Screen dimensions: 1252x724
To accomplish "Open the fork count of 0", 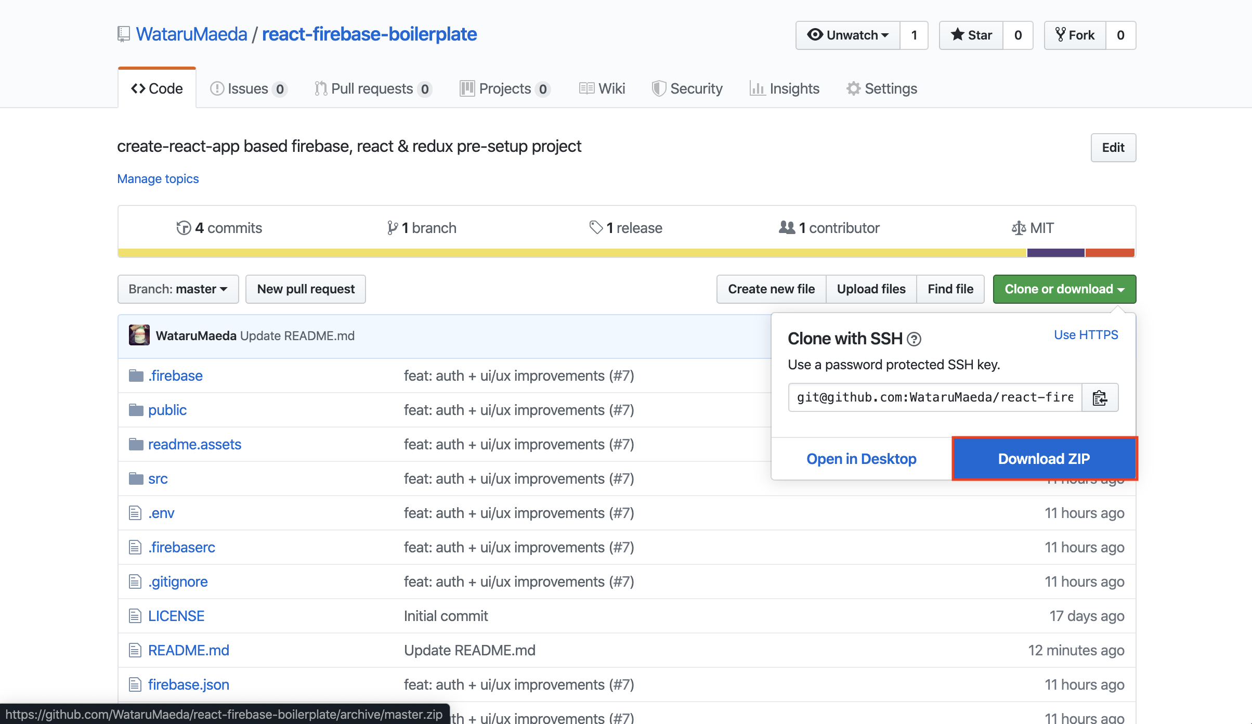I will pyautogui.click(x=1121, y=35).
